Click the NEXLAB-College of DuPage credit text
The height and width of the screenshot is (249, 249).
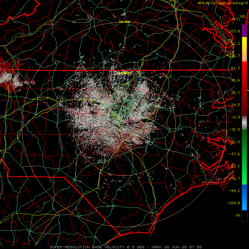tap(223, 3)
